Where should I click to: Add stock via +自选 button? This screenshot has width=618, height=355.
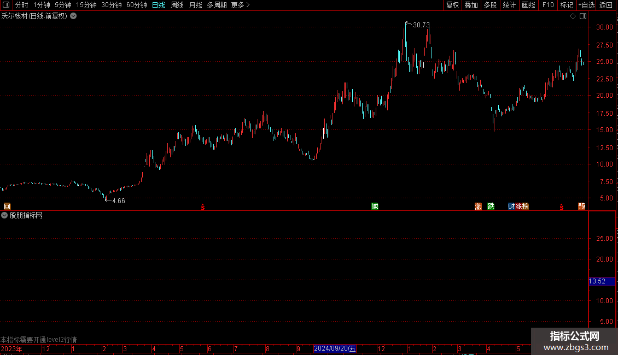click(586, 5)
